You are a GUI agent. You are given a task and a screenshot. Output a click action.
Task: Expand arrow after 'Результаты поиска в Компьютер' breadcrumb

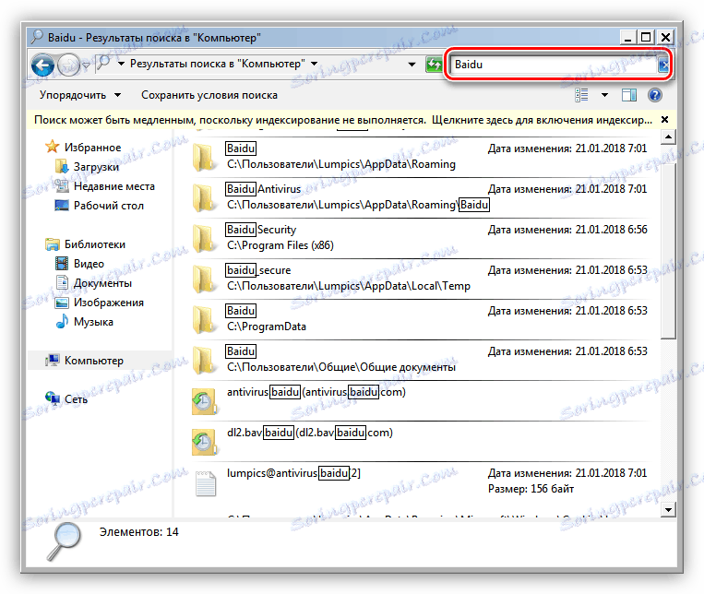click(315, 64)
